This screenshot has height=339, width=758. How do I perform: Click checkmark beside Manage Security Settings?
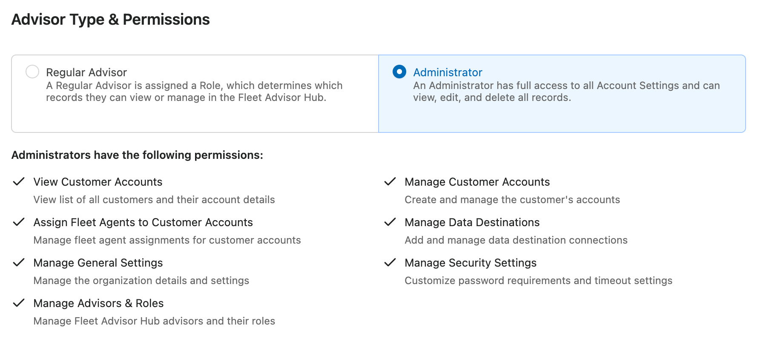click(x=390, y=263)
